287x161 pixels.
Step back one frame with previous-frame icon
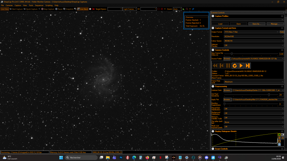[x=221, y=65]
